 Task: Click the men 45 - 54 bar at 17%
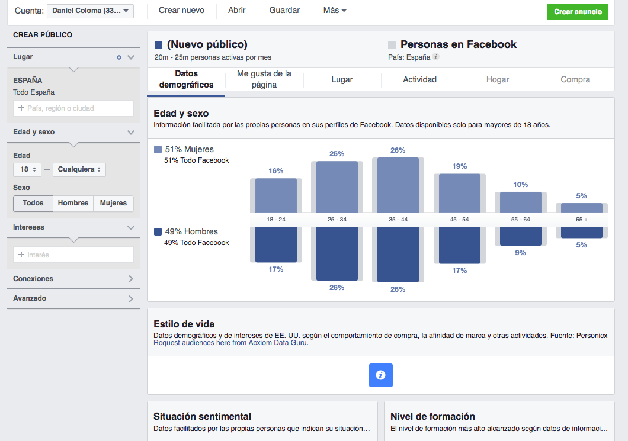(459, 245)
